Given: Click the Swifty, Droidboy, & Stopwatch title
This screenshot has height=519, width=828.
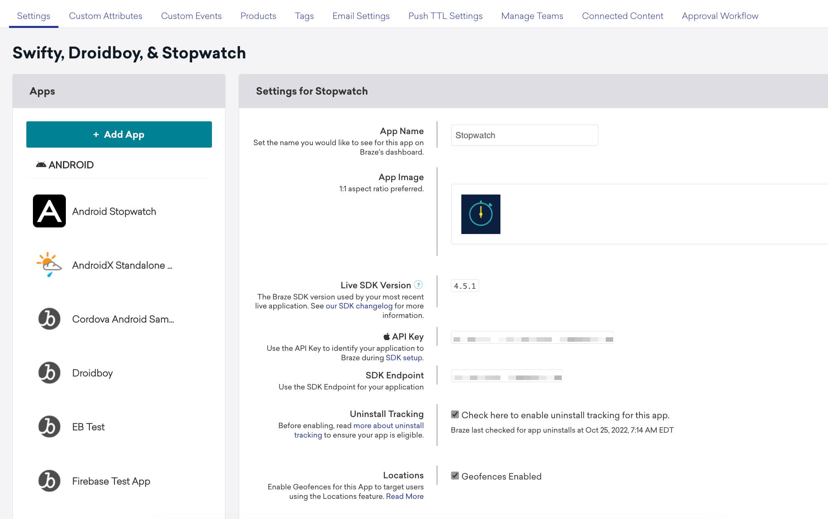Looking at the screenshot, I should pos(129,53).
